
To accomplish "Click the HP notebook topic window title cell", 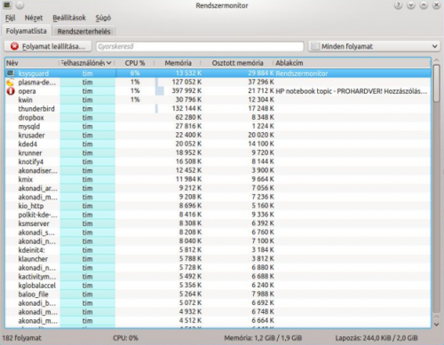I will (352, 91).
